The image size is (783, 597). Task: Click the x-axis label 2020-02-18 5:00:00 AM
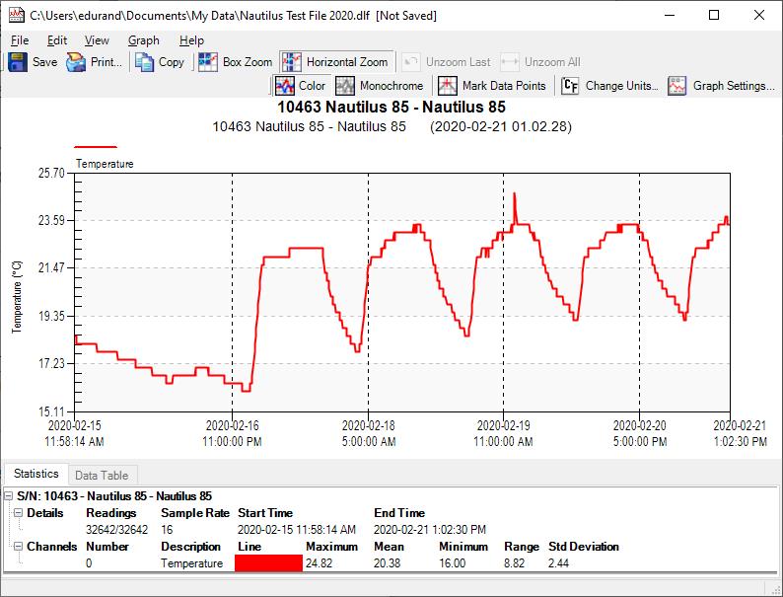coord(369,433)
